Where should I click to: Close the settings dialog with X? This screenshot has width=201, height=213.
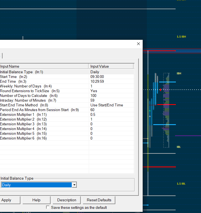click(x=138, y=44)
